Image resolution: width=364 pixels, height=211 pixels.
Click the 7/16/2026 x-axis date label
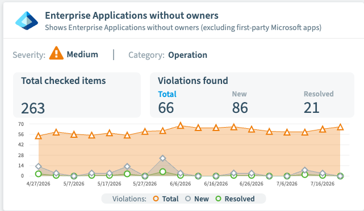click(323, 184)
